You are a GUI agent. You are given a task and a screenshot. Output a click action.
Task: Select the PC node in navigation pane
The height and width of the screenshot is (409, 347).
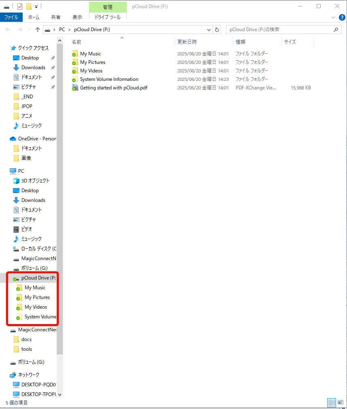point(21,171)
